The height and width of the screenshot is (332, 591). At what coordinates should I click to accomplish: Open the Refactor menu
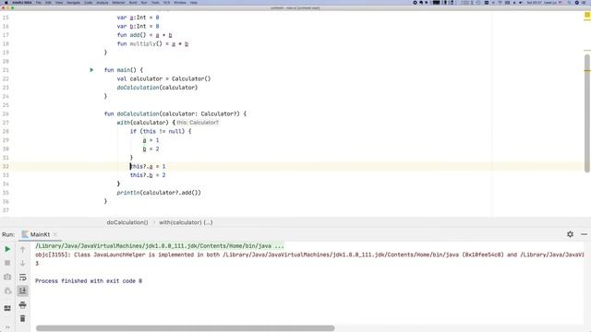[118, 3]
